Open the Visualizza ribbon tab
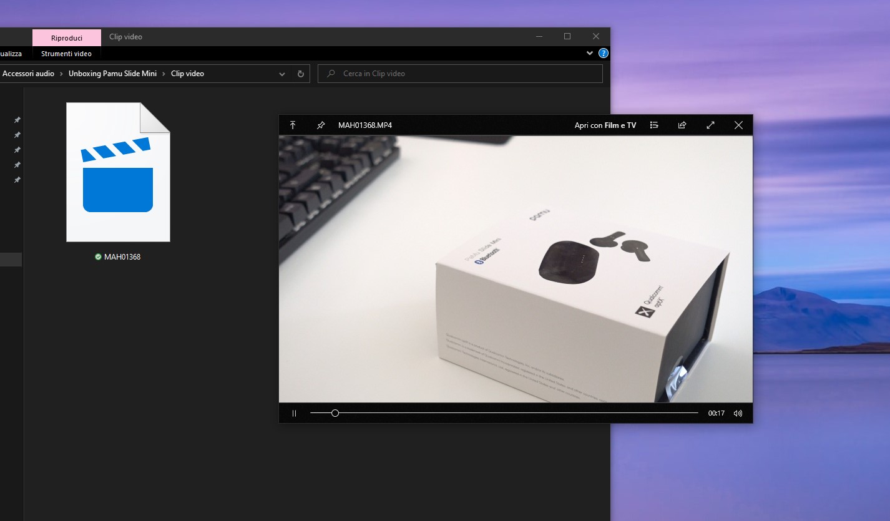The width and height of the screenshot is (890, 521). click(x=11, y=54)
